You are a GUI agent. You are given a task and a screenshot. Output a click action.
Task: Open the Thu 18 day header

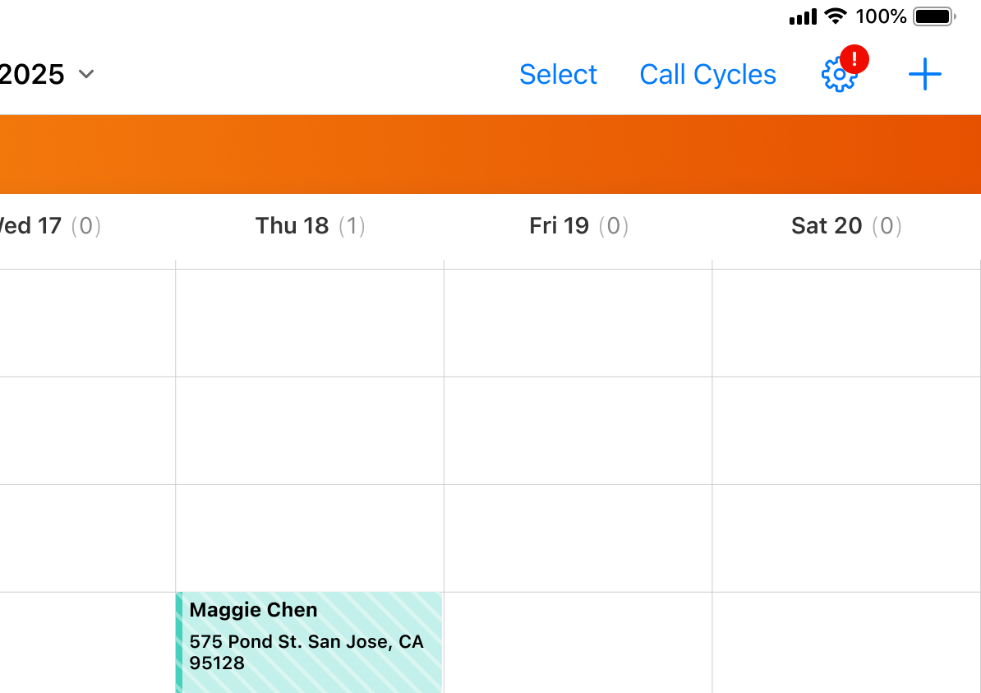click(x=292, y=225)
